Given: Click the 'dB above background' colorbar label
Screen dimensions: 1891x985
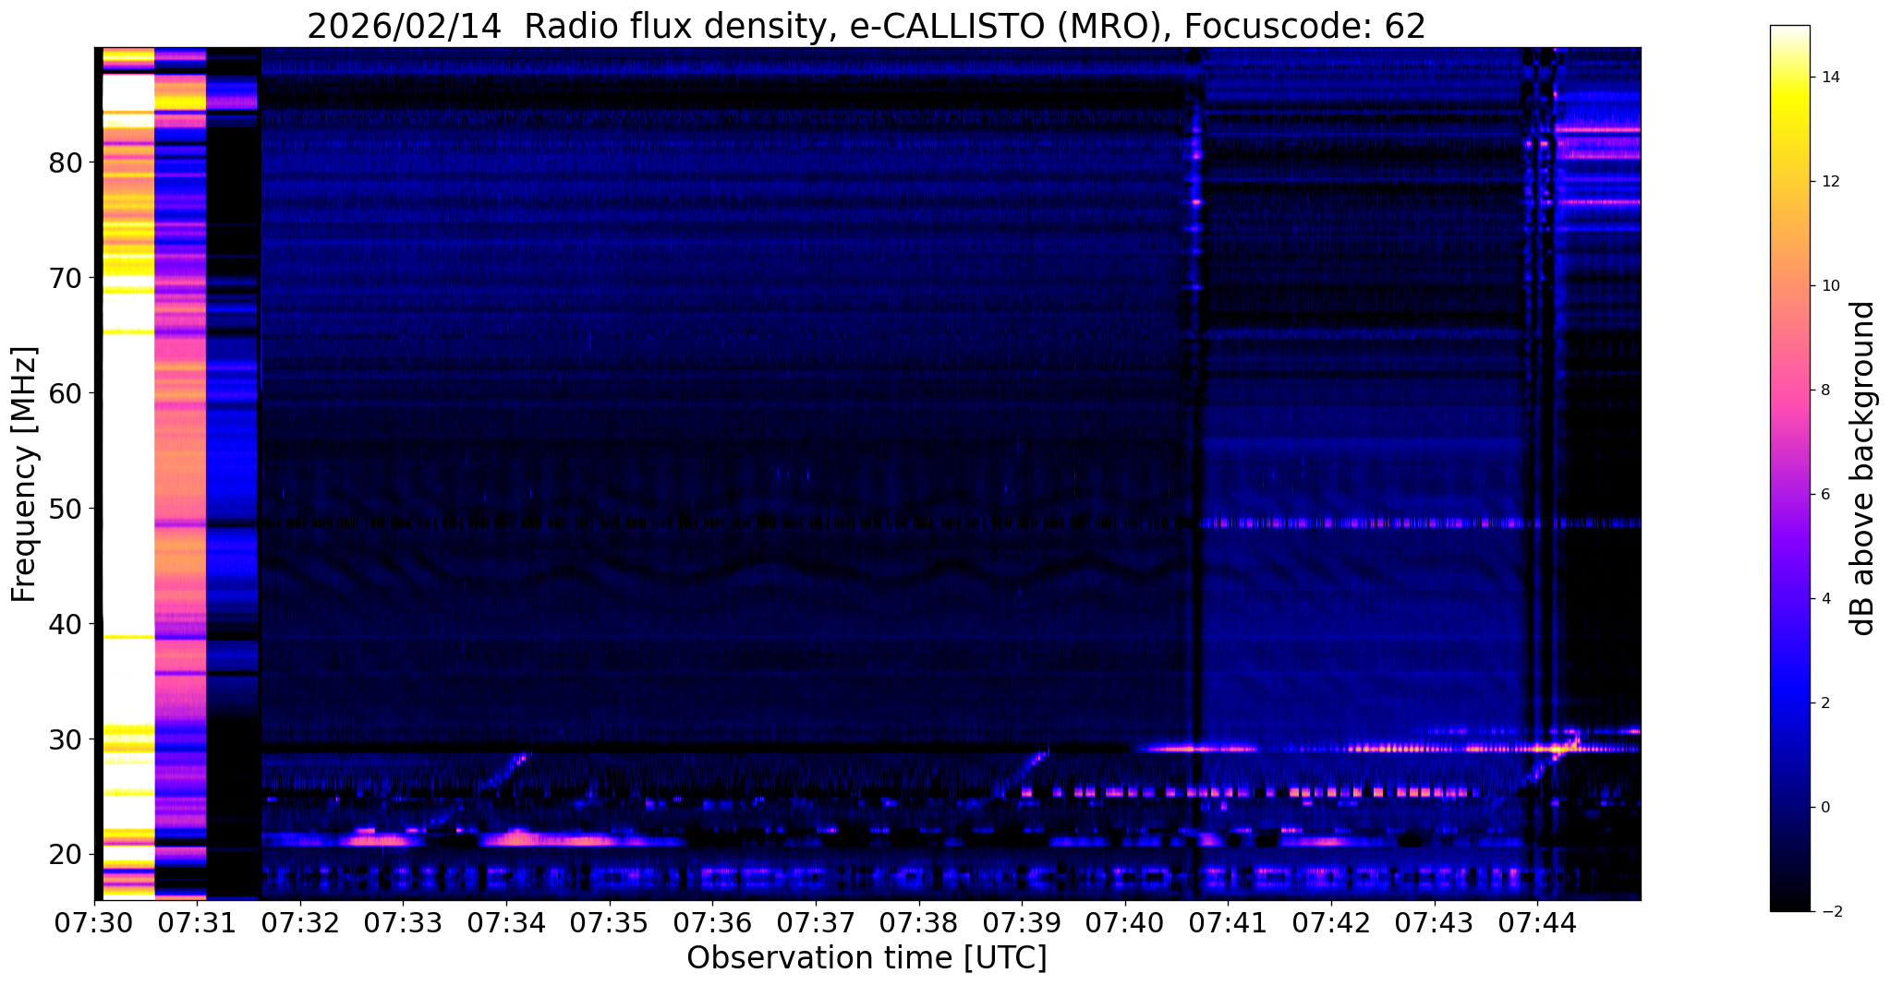Looking at the screenshot, I should pyautogui.click(x=1863, y=468).
